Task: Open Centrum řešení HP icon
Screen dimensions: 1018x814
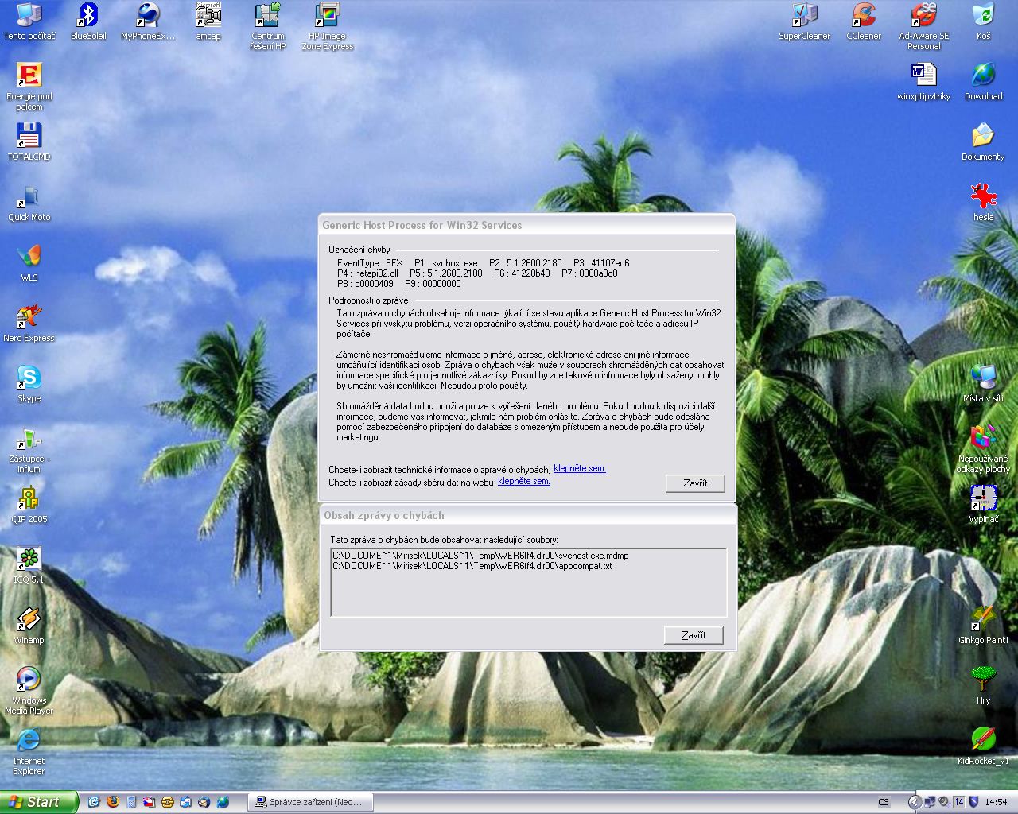Action: click(268, 26)
